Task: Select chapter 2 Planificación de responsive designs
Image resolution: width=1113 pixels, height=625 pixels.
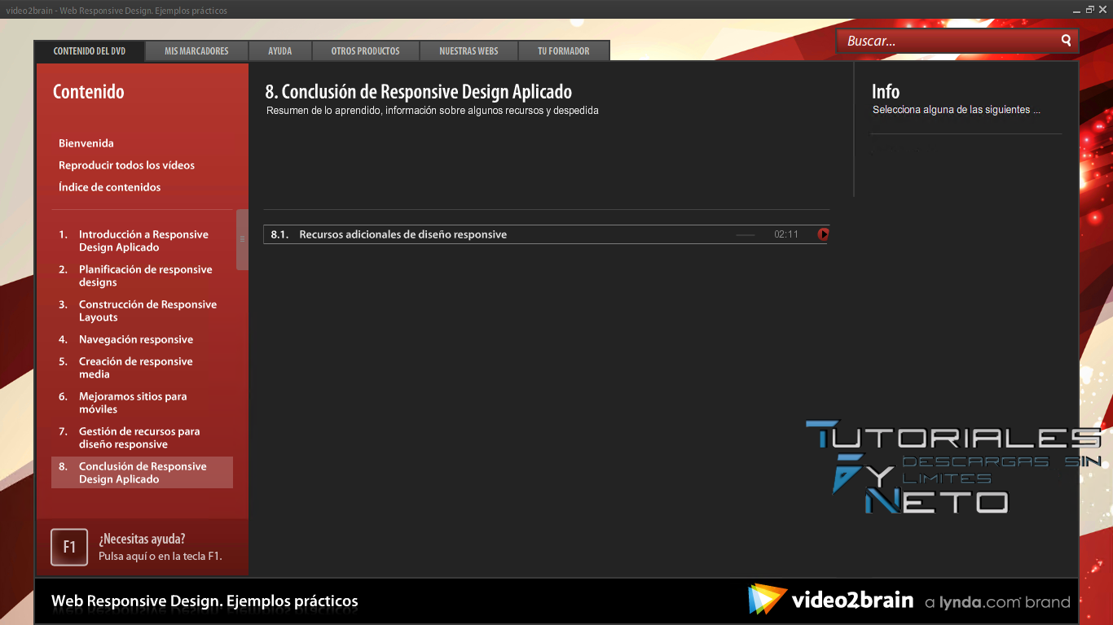Action: tap(142, 276)
